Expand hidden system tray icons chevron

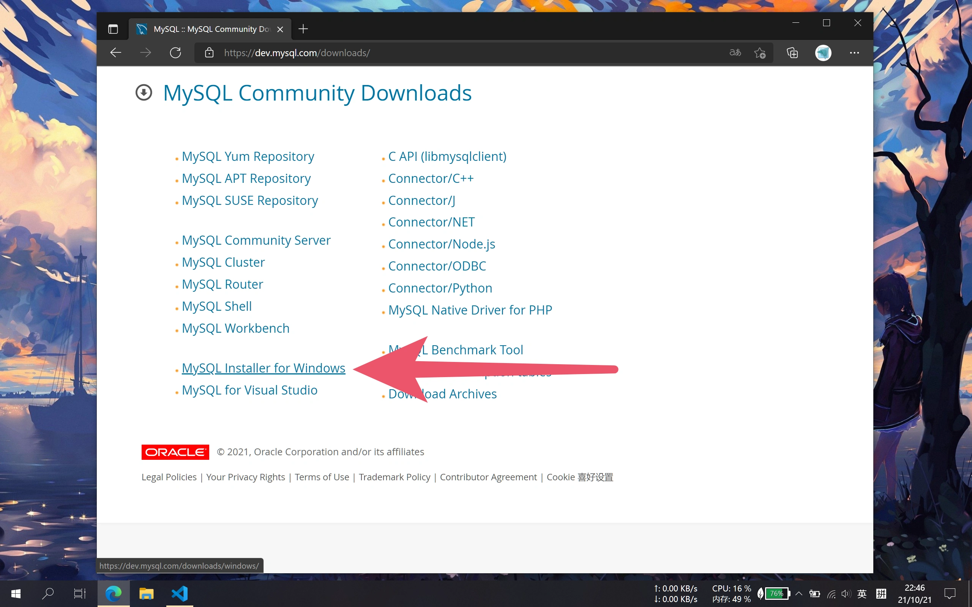click(799, 593)
